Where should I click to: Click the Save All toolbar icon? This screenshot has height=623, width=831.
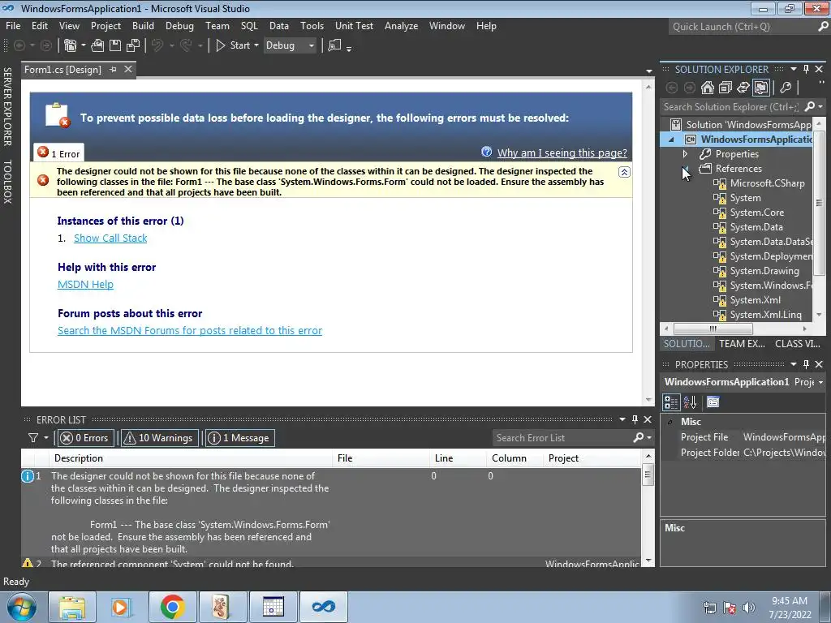[133, 45]
